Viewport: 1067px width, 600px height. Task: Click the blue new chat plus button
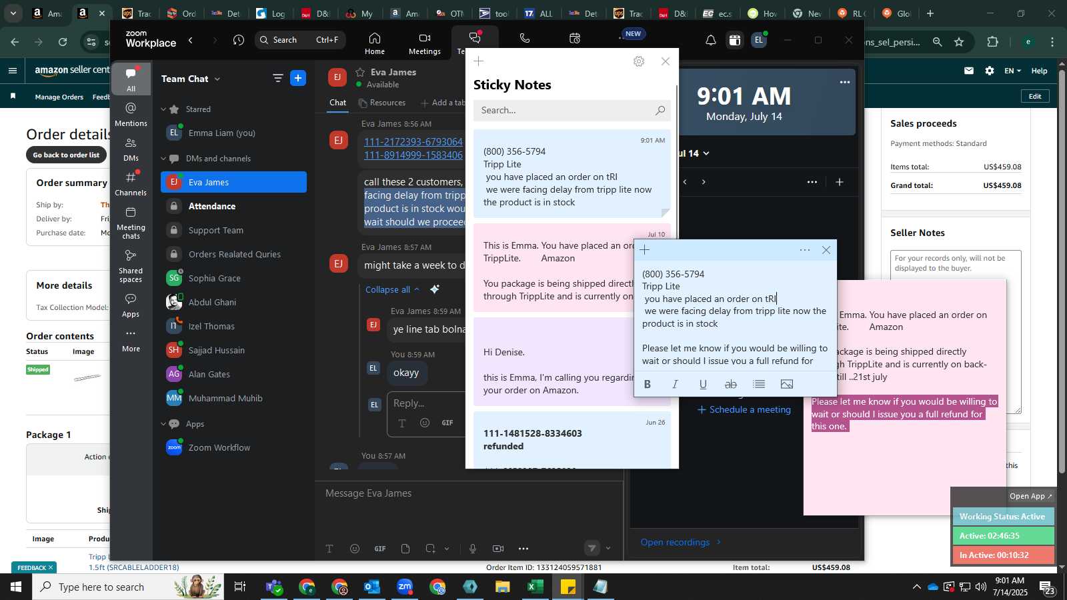point(298,79)
